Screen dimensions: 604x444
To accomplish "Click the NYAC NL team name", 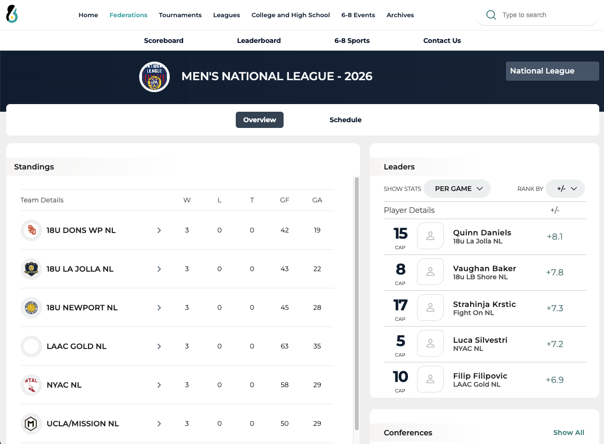I will (64, 385).
